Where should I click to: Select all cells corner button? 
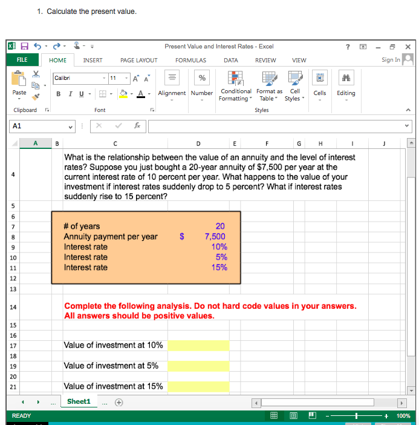tap(15, 143)
